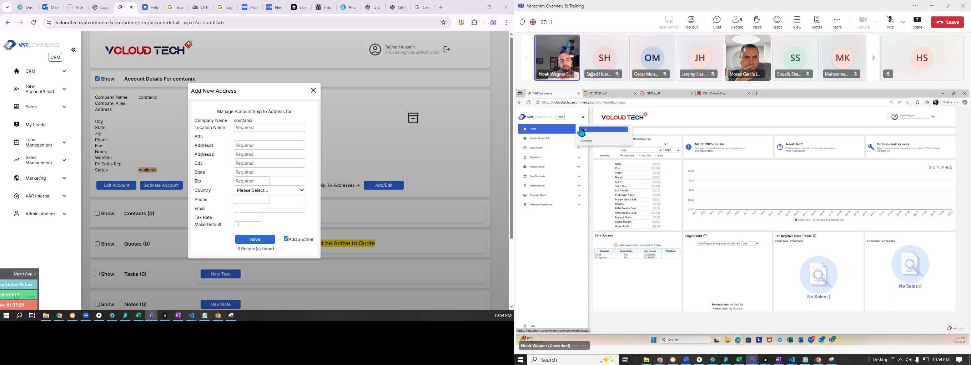This screenshot has width=971, height=365.
Task: Collapse the VARCommerce sidebar
Action: pyautogui.click(x=74, y=50)
